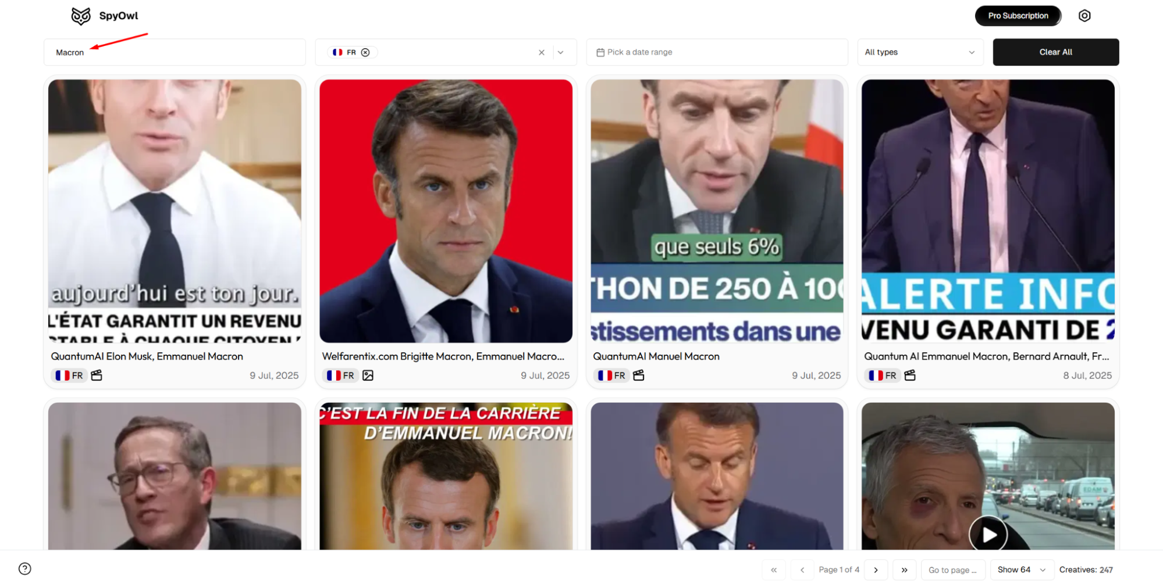Remove the FR country tag

pos(365,52)
